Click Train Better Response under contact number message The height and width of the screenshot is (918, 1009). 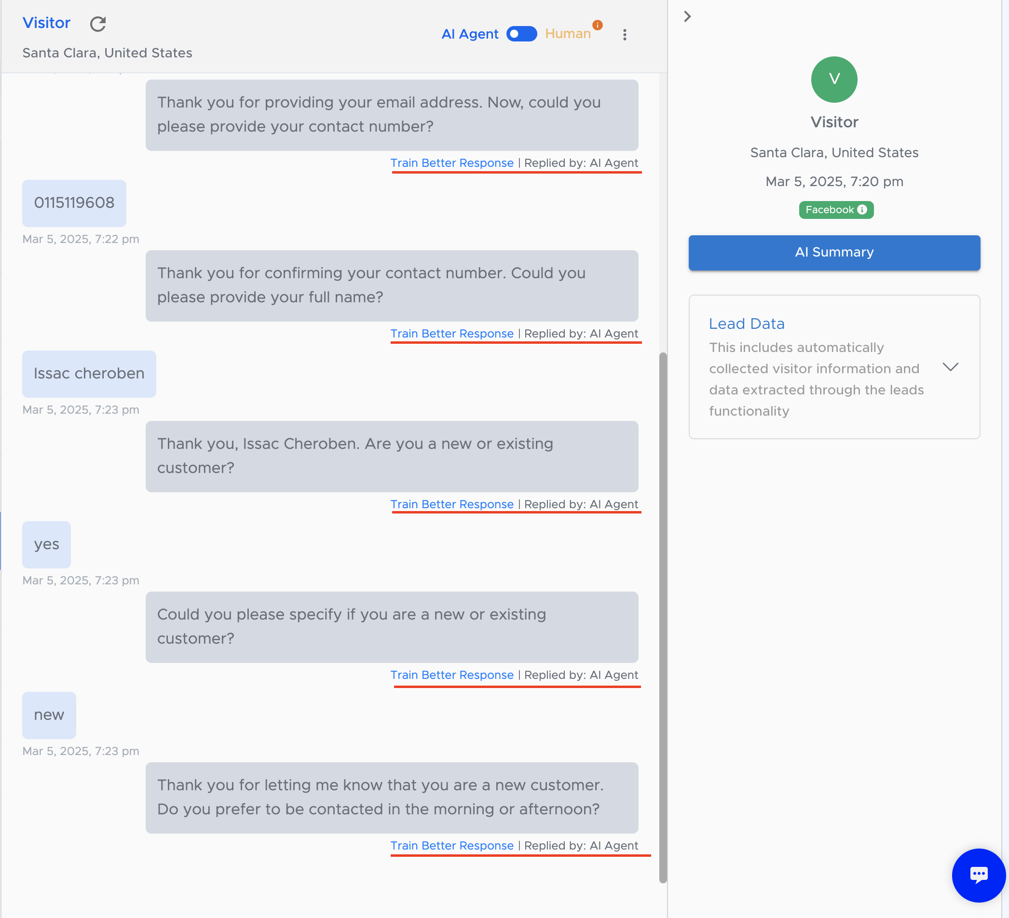click(452, 163)
